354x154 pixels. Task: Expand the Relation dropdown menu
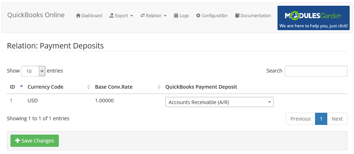tap(153, 15)
